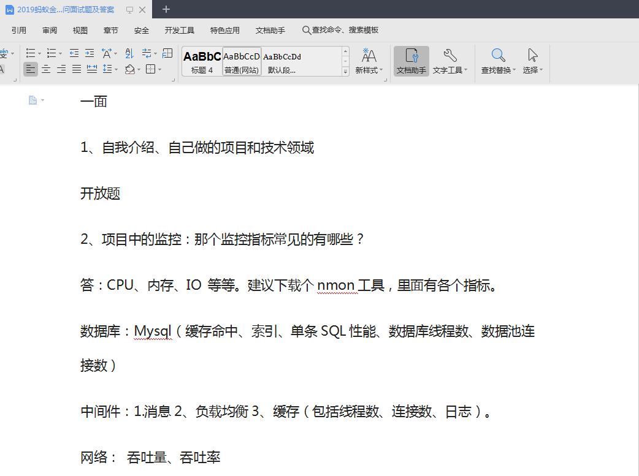Viewport: 639px width, 476px height.
Task: Open line spacing dropdown arrow
Action: [x=116, y=70]
